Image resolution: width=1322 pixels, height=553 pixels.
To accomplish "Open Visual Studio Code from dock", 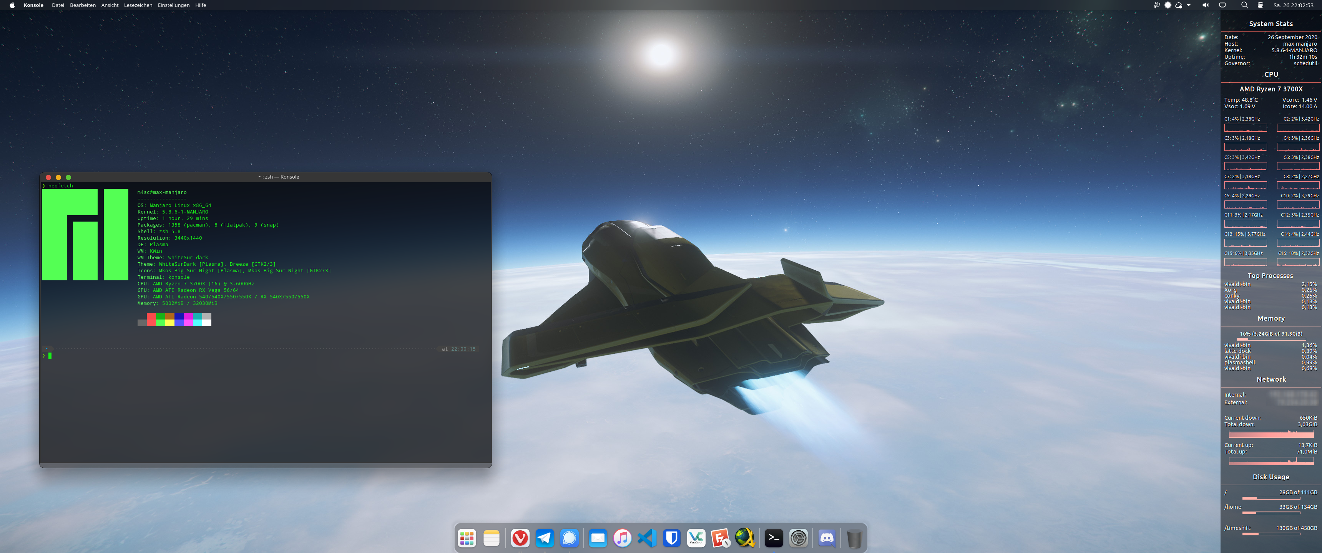I will coord(647,538).
